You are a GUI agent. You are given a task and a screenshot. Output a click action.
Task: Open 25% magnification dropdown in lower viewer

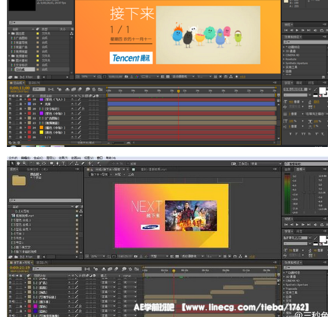pyautogui.click(x=98, y=256)
